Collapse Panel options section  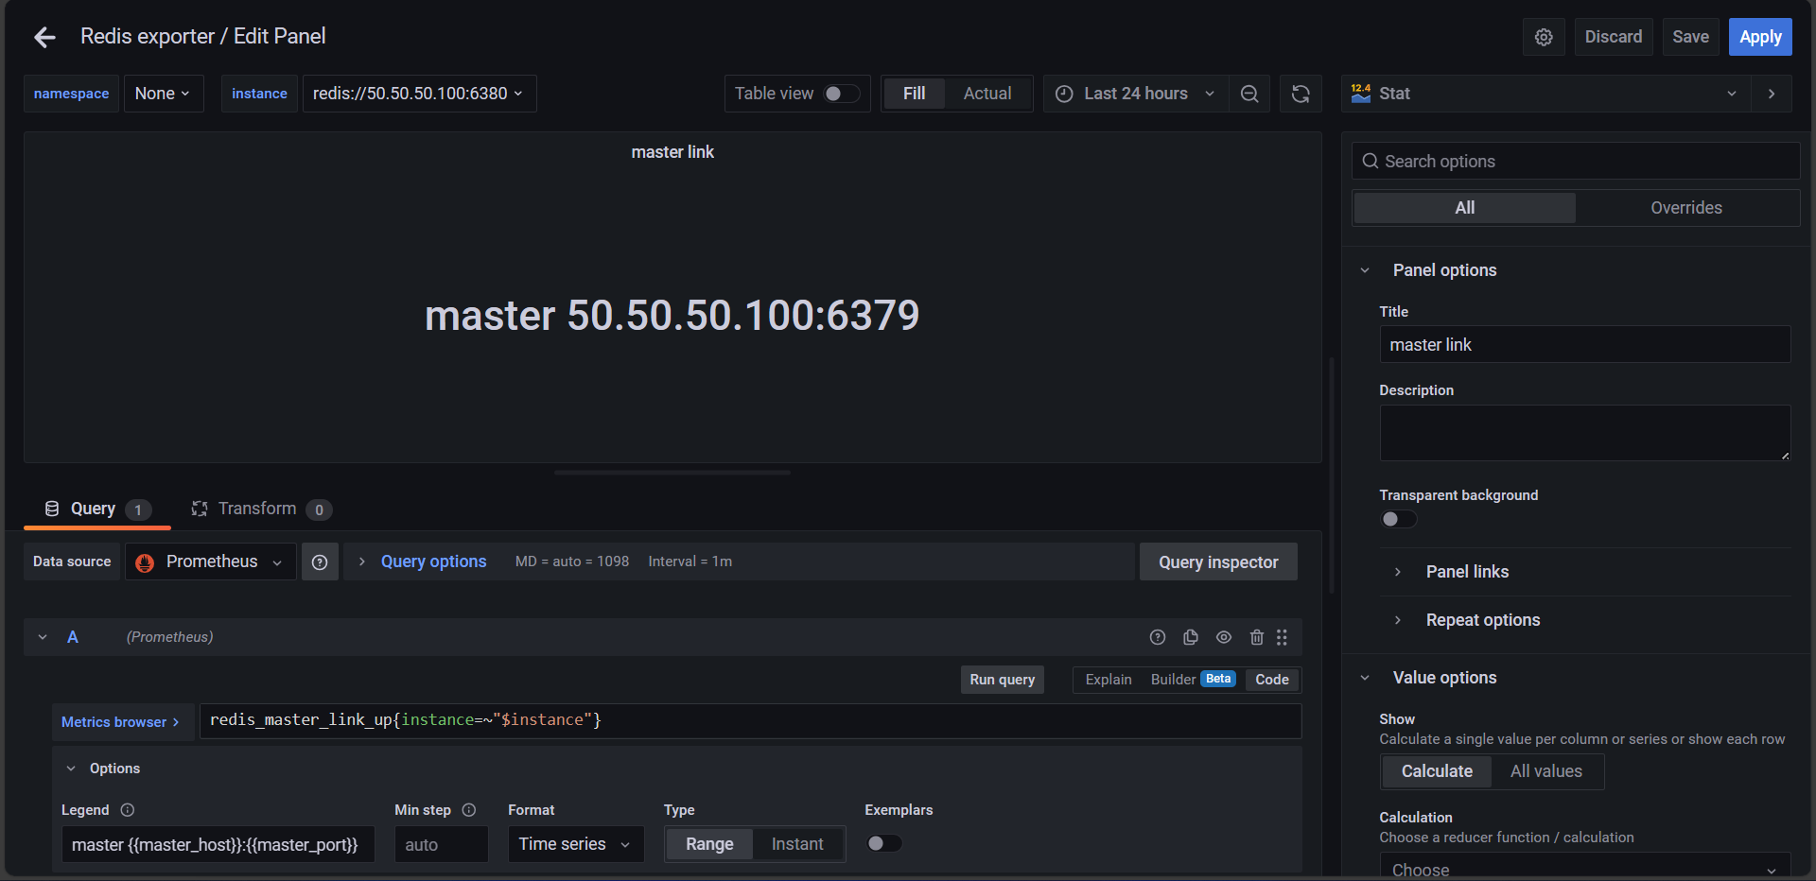[1365, 270]
